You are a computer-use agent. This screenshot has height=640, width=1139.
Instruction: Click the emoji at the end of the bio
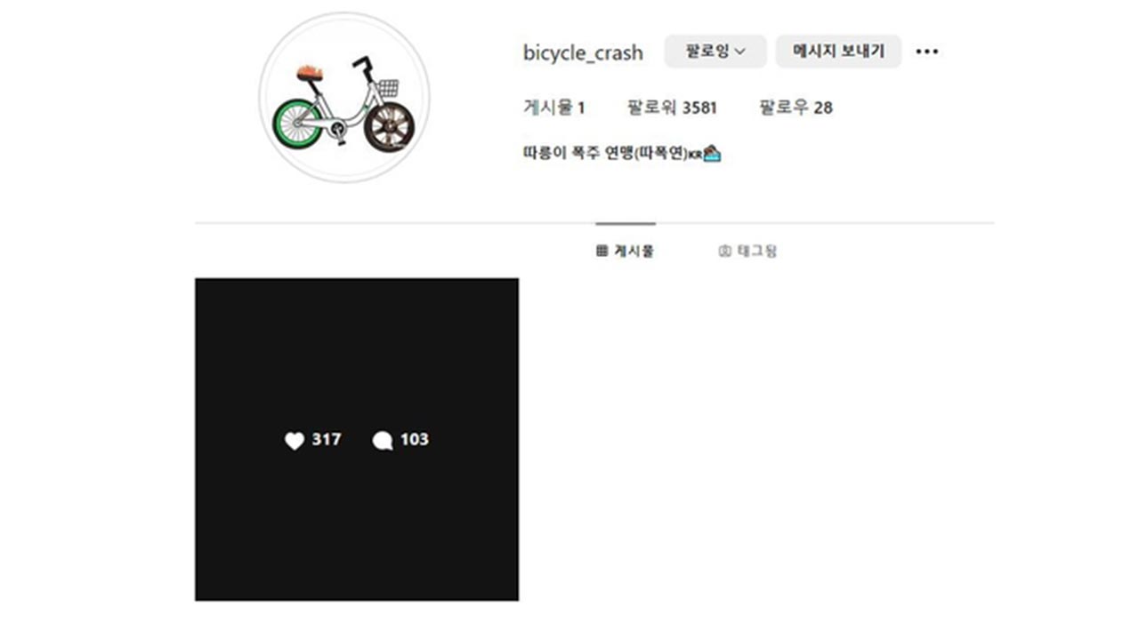click(x=712, y=154)
